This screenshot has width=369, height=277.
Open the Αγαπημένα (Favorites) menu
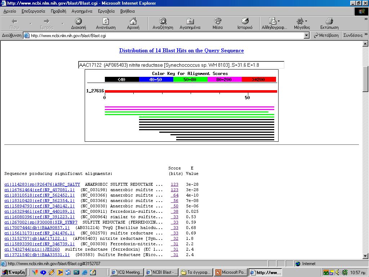tap(82, 11)
